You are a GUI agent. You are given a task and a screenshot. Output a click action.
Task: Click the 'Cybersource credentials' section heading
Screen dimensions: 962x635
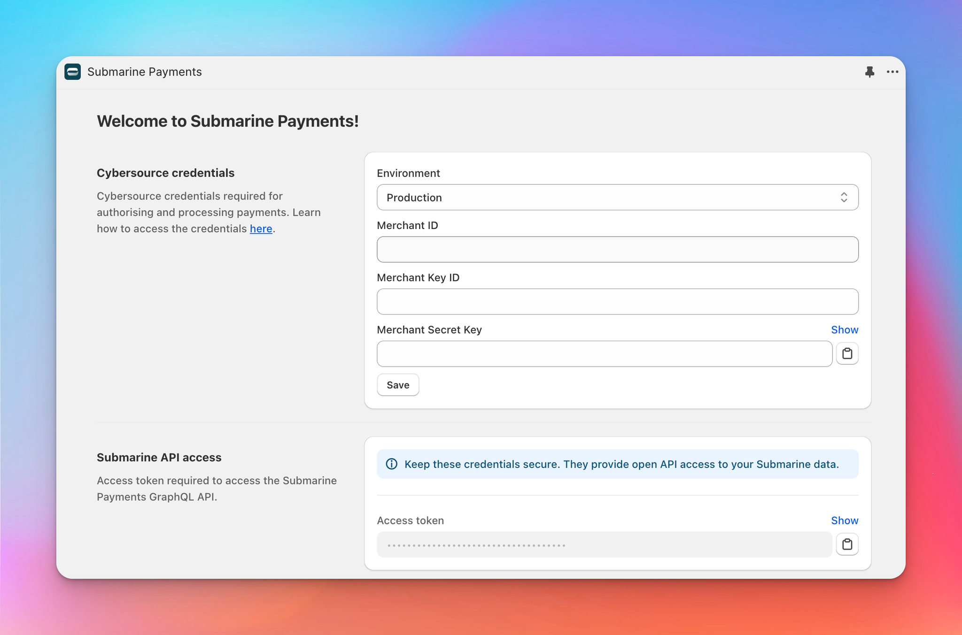(166, 173)
